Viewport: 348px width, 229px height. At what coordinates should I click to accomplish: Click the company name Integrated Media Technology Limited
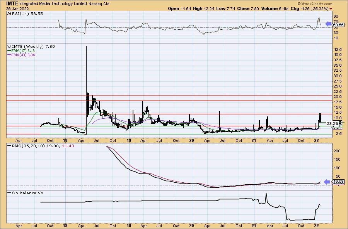53,4
